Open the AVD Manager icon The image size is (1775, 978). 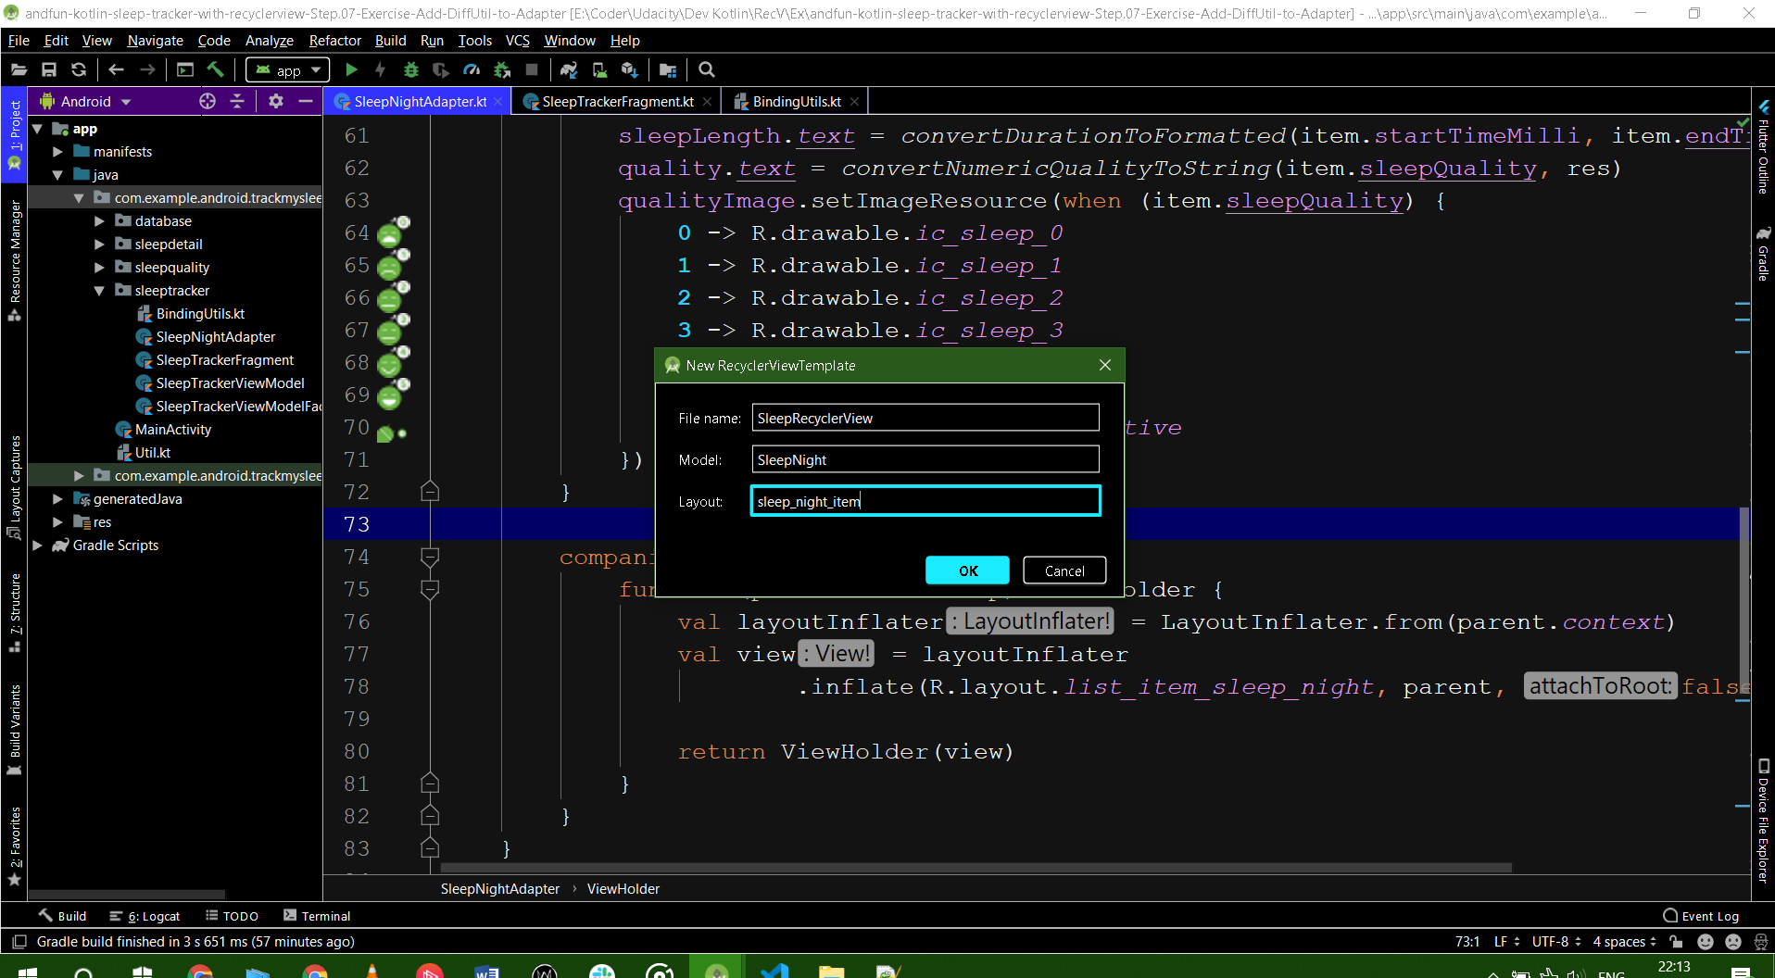tap(599, 69)
